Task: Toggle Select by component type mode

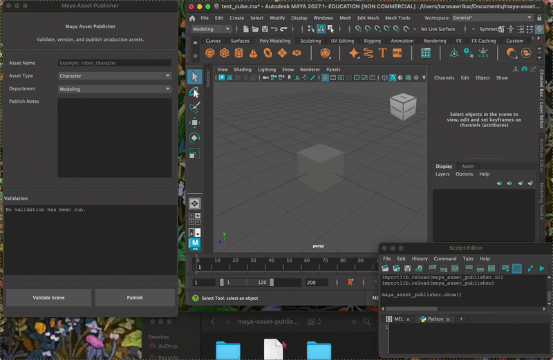Action: point(330,29)
